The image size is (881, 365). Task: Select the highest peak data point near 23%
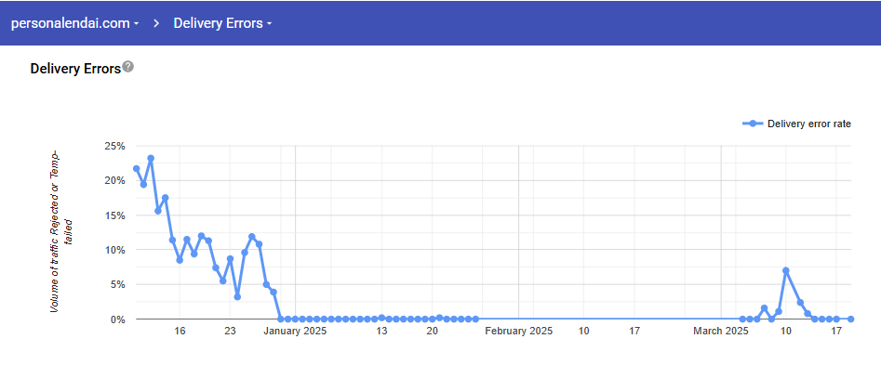click(151, 158)
